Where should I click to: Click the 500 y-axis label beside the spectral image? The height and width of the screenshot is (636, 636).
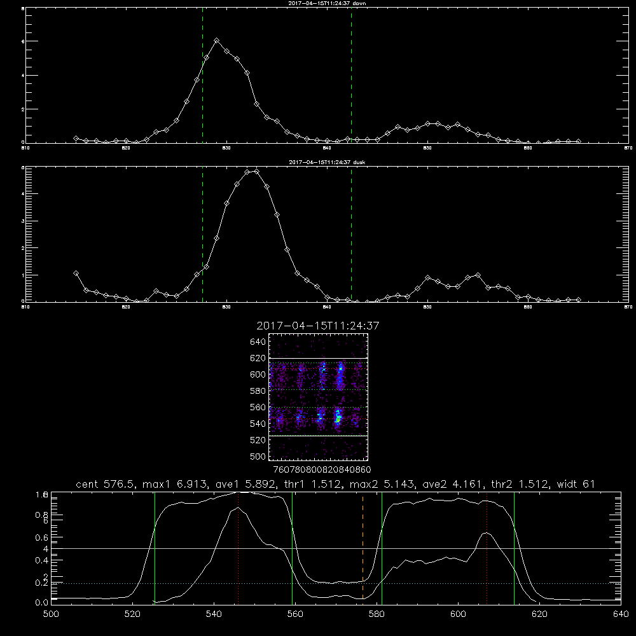258,457
